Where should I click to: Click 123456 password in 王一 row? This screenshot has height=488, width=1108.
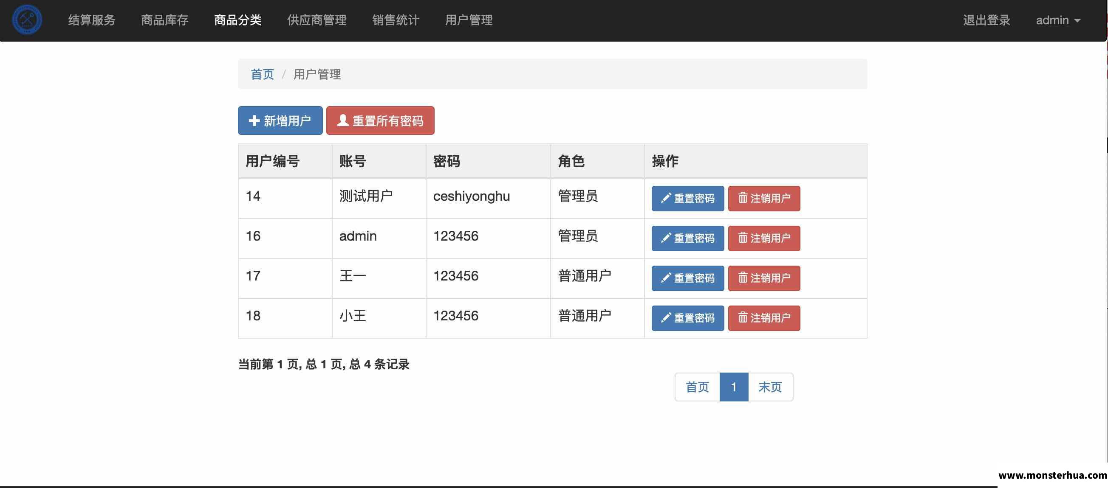coord(455,276)
